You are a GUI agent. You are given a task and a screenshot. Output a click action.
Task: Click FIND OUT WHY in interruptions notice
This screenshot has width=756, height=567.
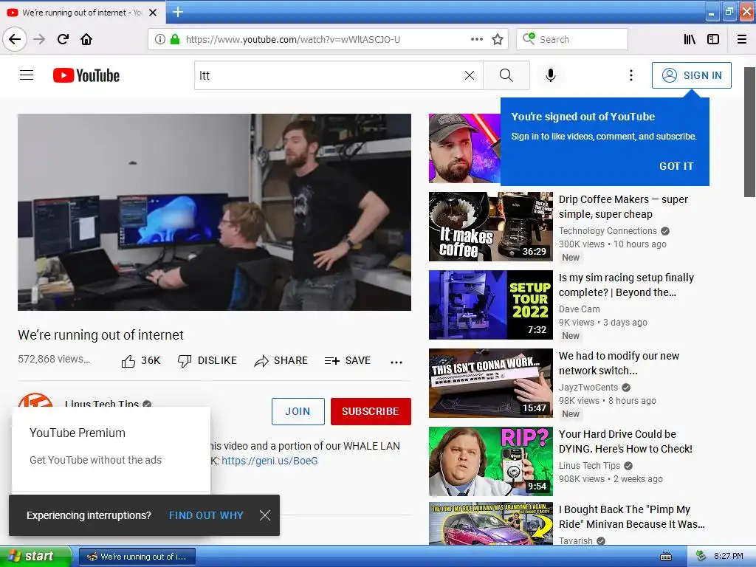tap(206, 515)
